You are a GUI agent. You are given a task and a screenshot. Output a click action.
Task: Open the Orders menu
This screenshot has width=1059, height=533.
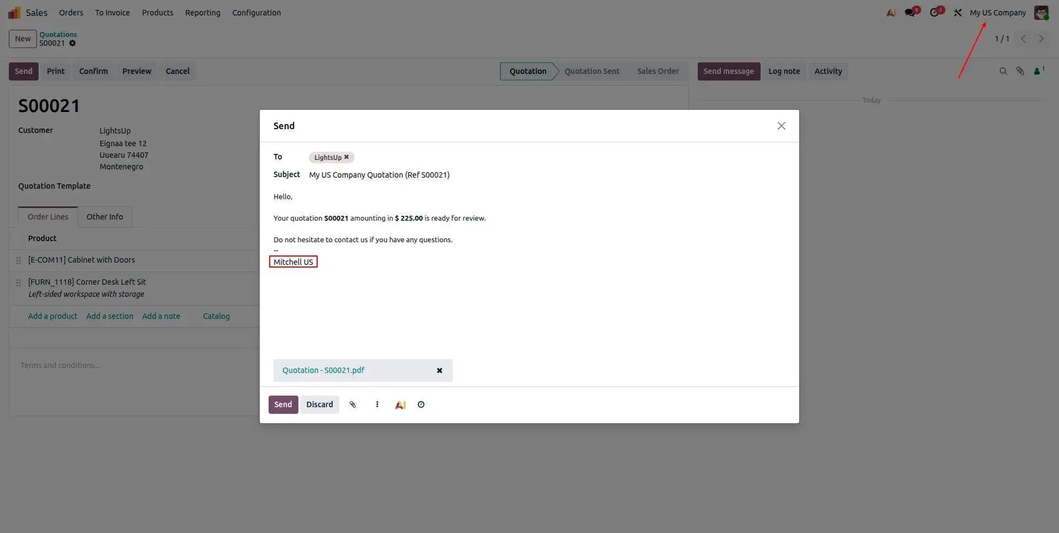(x=71, y=13)
